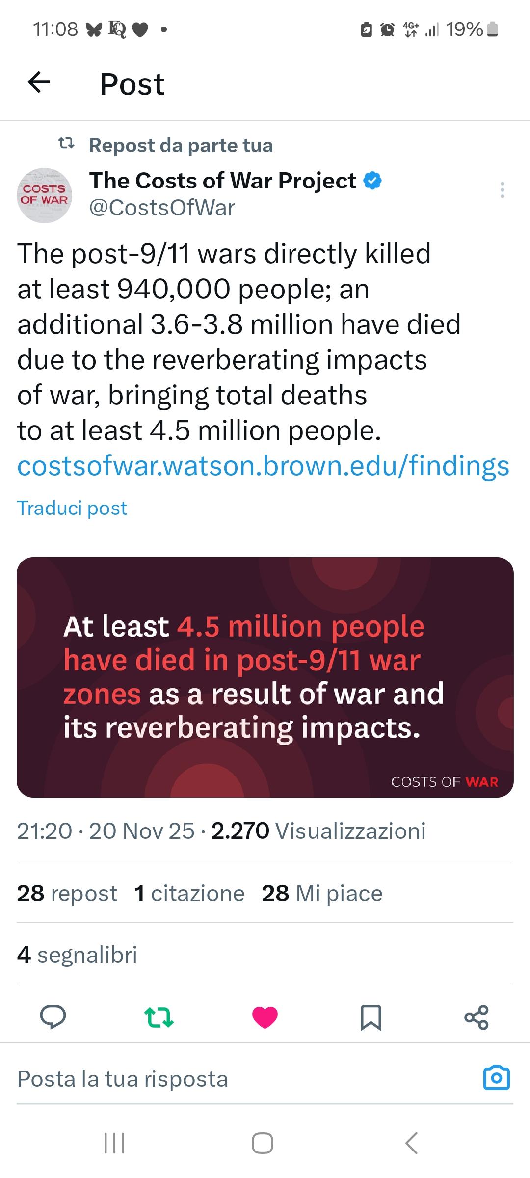530x1178 pixels.
Task: Open the 4.5 million deaths image
Action: coord(265,677)
